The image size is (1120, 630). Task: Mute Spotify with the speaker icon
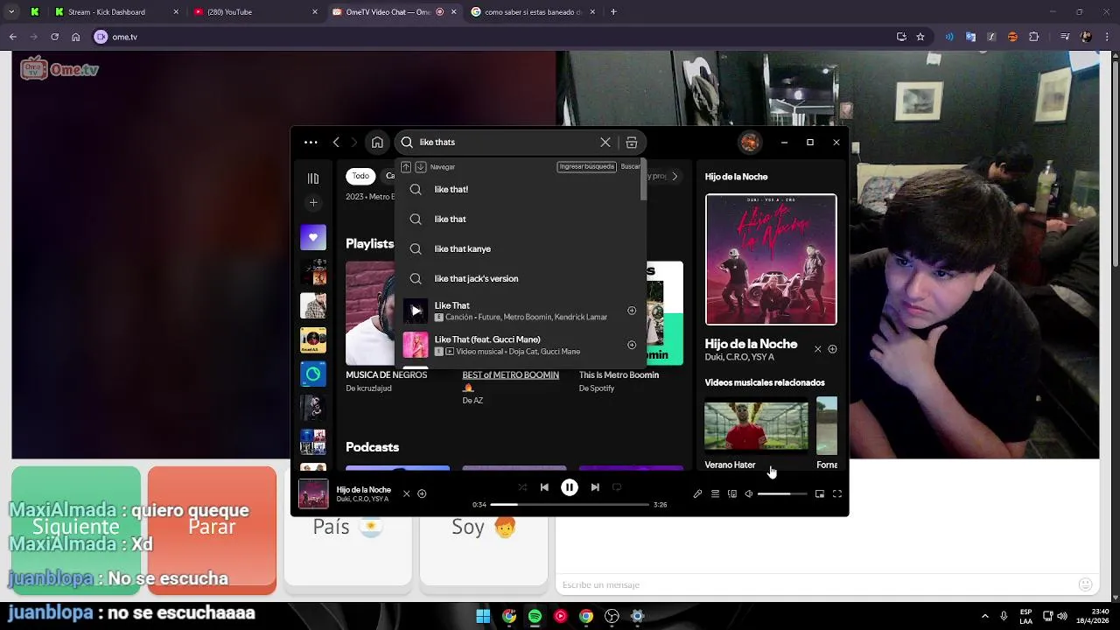[x=749, y=494]
